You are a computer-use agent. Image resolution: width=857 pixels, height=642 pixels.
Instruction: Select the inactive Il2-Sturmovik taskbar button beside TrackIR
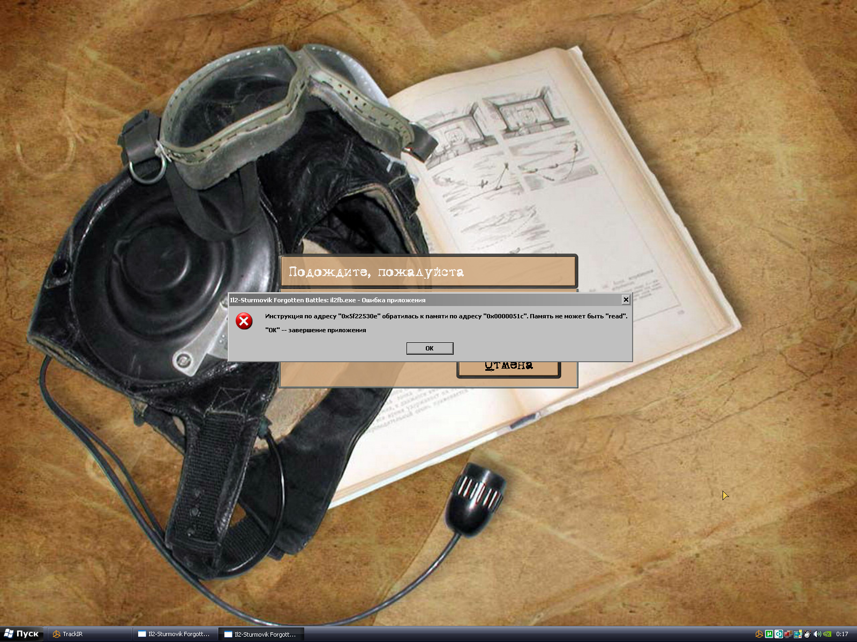pos(175,634)
